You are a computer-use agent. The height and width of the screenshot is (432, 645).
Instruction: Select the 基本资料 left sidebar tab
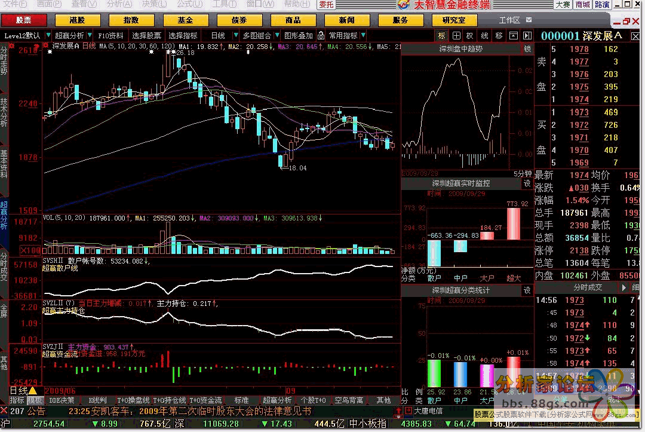(x=4, y=164)
